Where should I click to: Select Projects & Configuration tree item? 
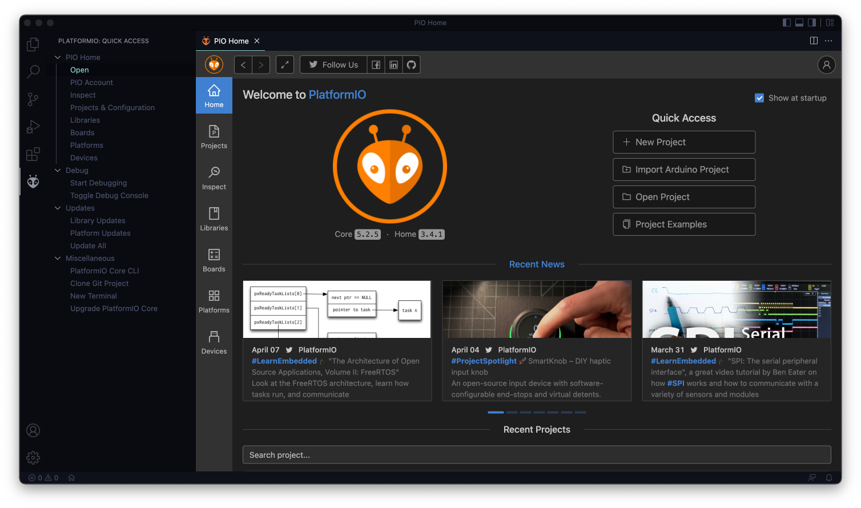coord(112,107)
